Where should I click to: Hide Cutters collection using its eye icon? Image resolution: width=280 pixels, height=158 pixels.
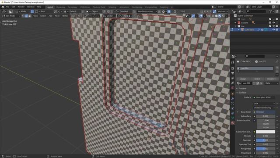coord(273,23)
